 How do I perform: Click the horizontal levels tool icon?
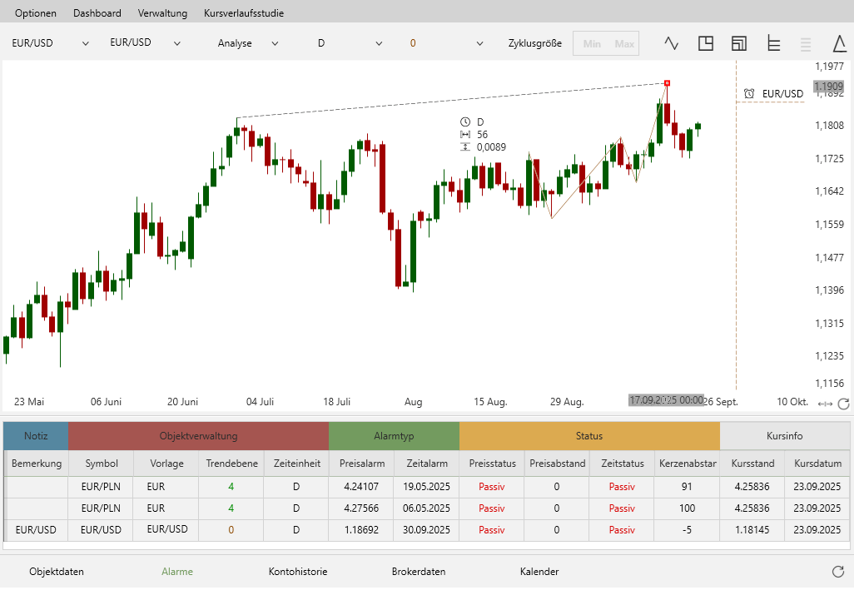773,43
